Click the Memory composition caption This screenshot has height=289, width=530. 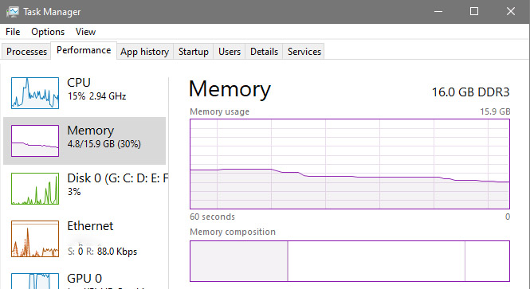(x=233, y=232)
